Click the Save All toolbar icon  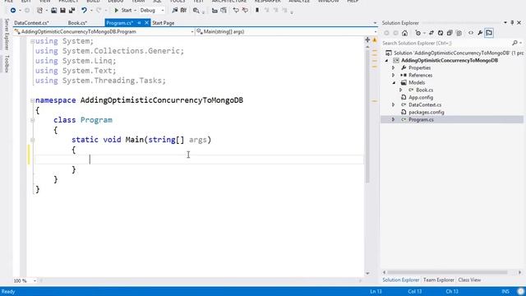(x=72, y=11)
